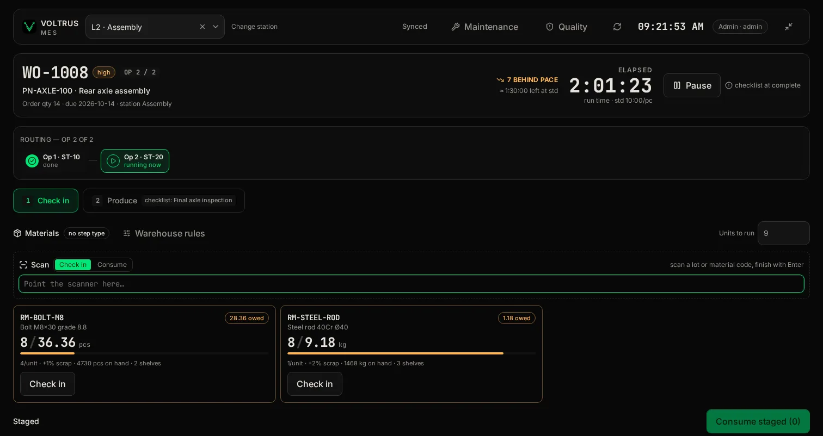The width and height of the screenshot is (823, 436).
Task: Click the no step type tag
Action: (87, 233)
